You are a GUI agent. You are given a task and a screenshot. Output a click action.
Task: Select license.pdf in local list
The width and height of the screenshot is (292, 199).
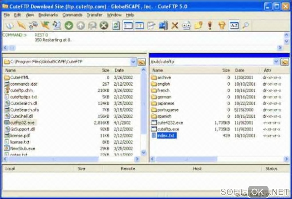(17, 135)
